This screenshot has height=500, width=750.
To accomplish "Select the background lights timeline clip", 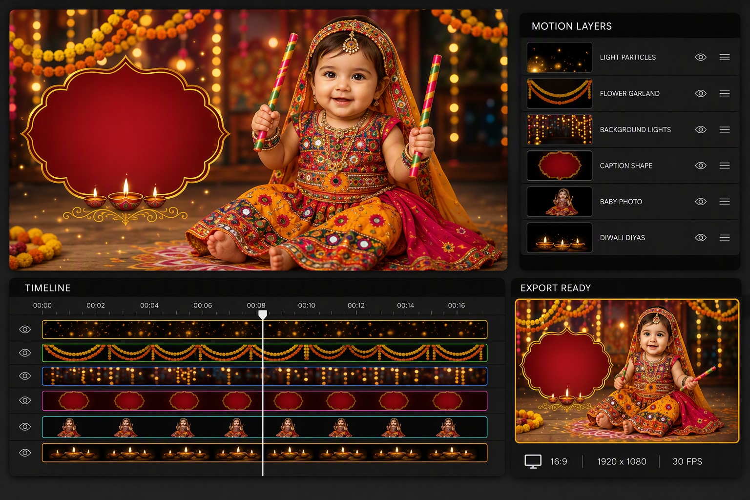I will click(265, 376).
